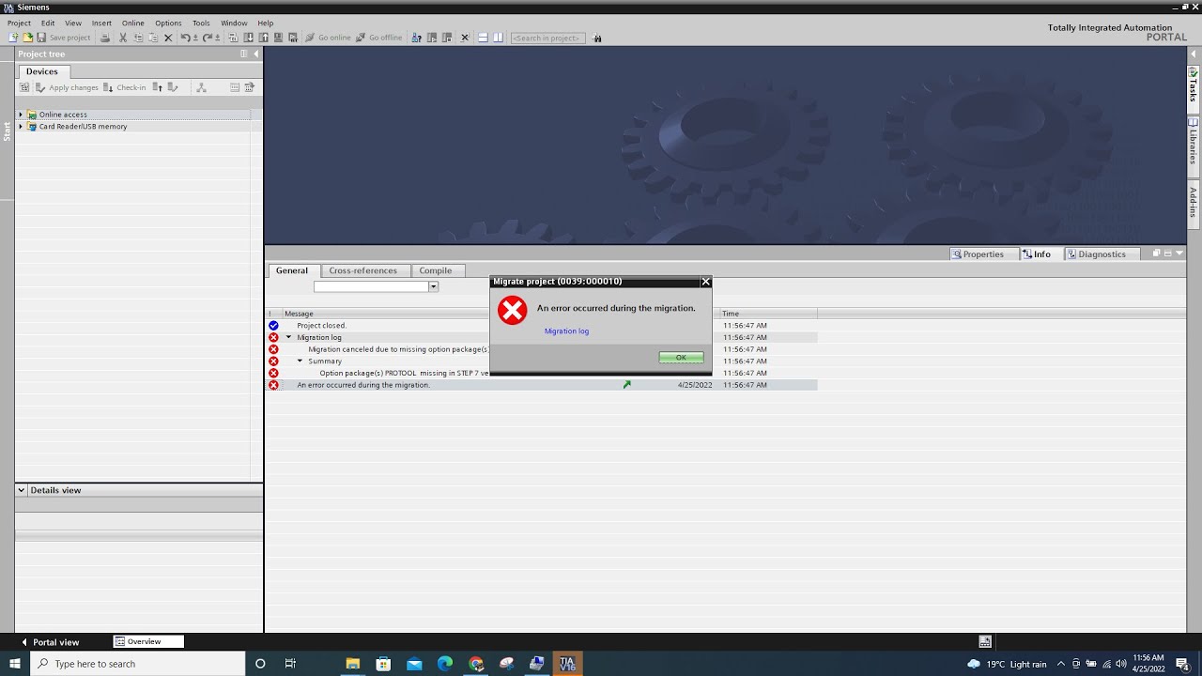Open the Tools menu
1202x676 pixels.
point(201,23)
